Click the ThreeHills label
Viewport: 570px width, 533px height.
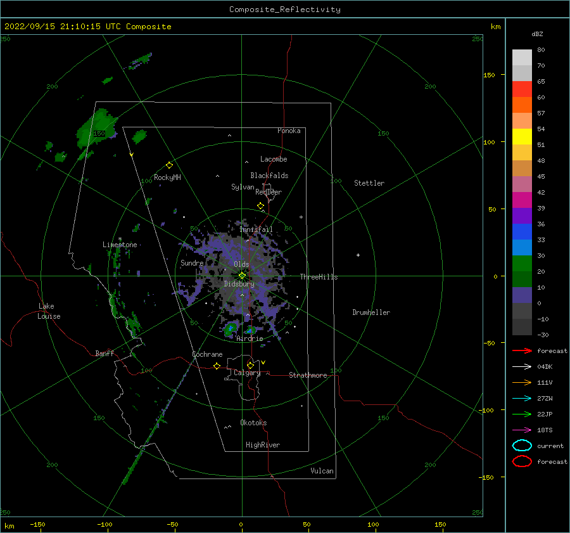tap(319, 277)
